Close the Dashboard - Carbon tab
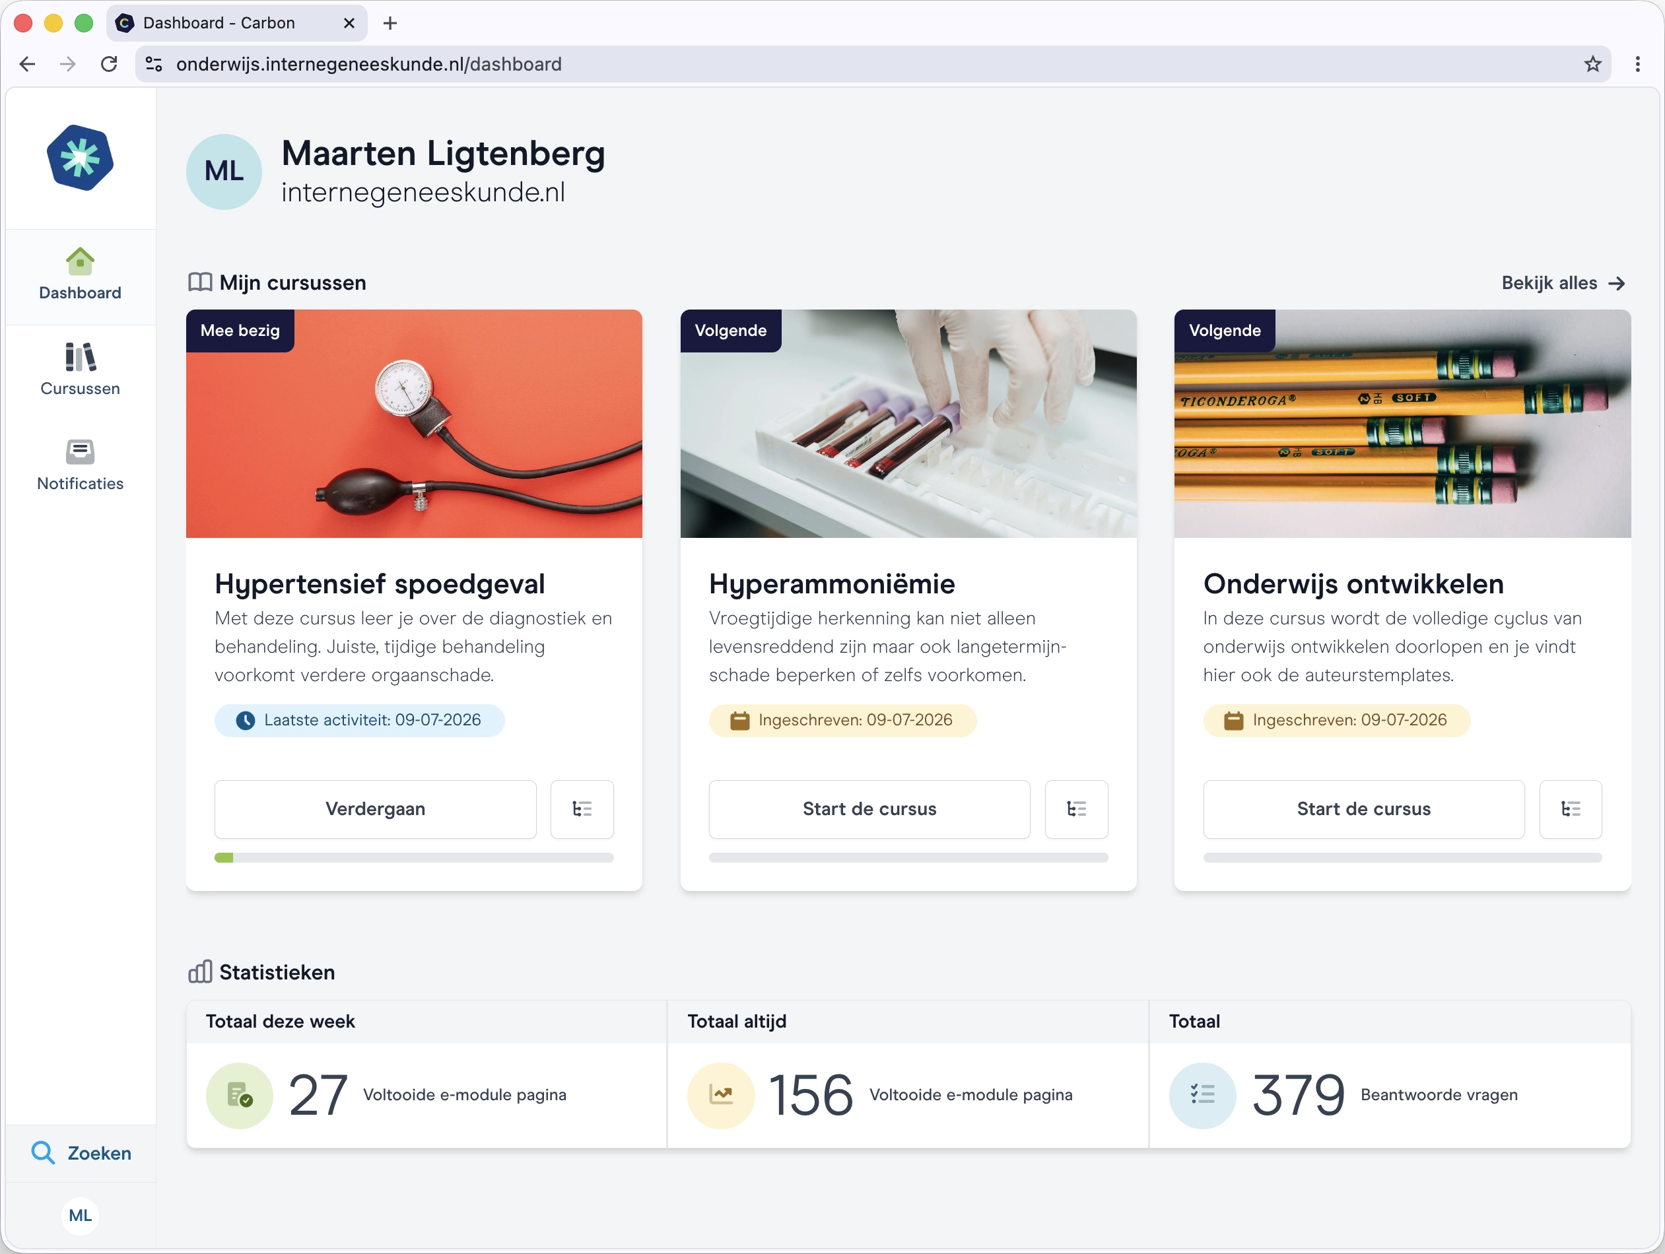1665x1254 pixels. click(x=349, y=23)
